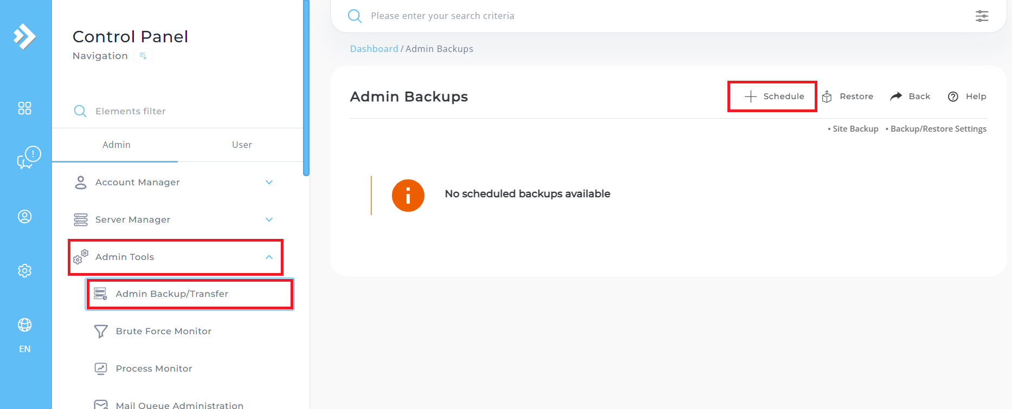Screen dimensions: 1012x409
Task: Open the Site Backup link
Action: pyautogui.click(x=855, y=129)
